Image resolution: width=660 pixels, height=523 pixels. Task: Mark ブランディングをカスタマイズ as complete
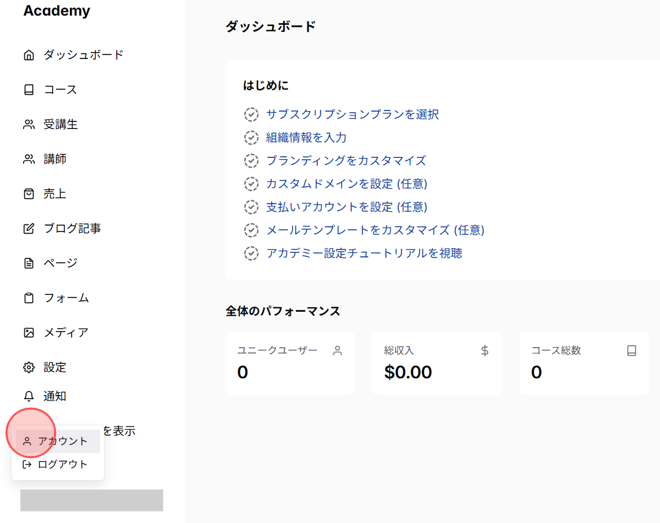point(251,161)
